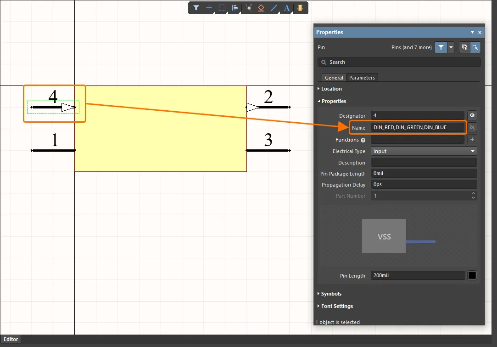The width and height of the screenshot is (497, 347).
Task: Click the black pin color swatch
Action: click(x=472, y=276)
